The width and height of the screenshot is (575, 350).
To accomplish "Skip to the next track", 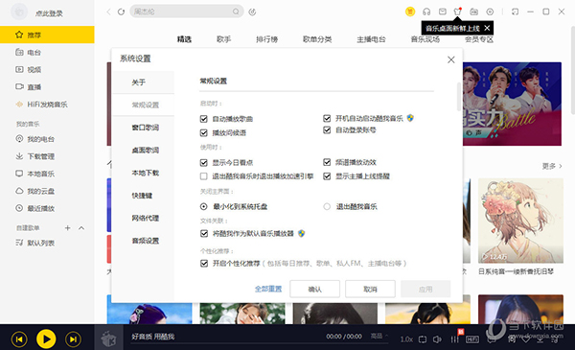I will click(x=73, y=339).
